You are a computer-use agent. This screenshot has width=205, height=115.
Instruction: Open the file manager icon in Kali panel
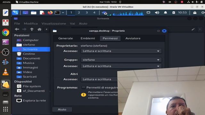[x=34, y=13]
